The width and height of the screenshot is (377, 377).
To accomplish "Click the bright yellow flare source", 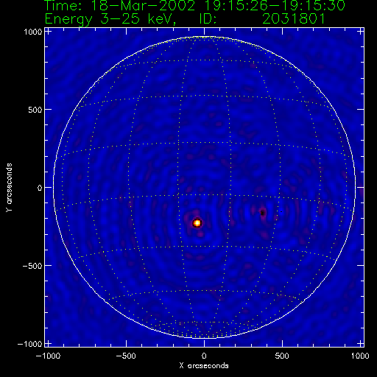I will click(197, 223).
